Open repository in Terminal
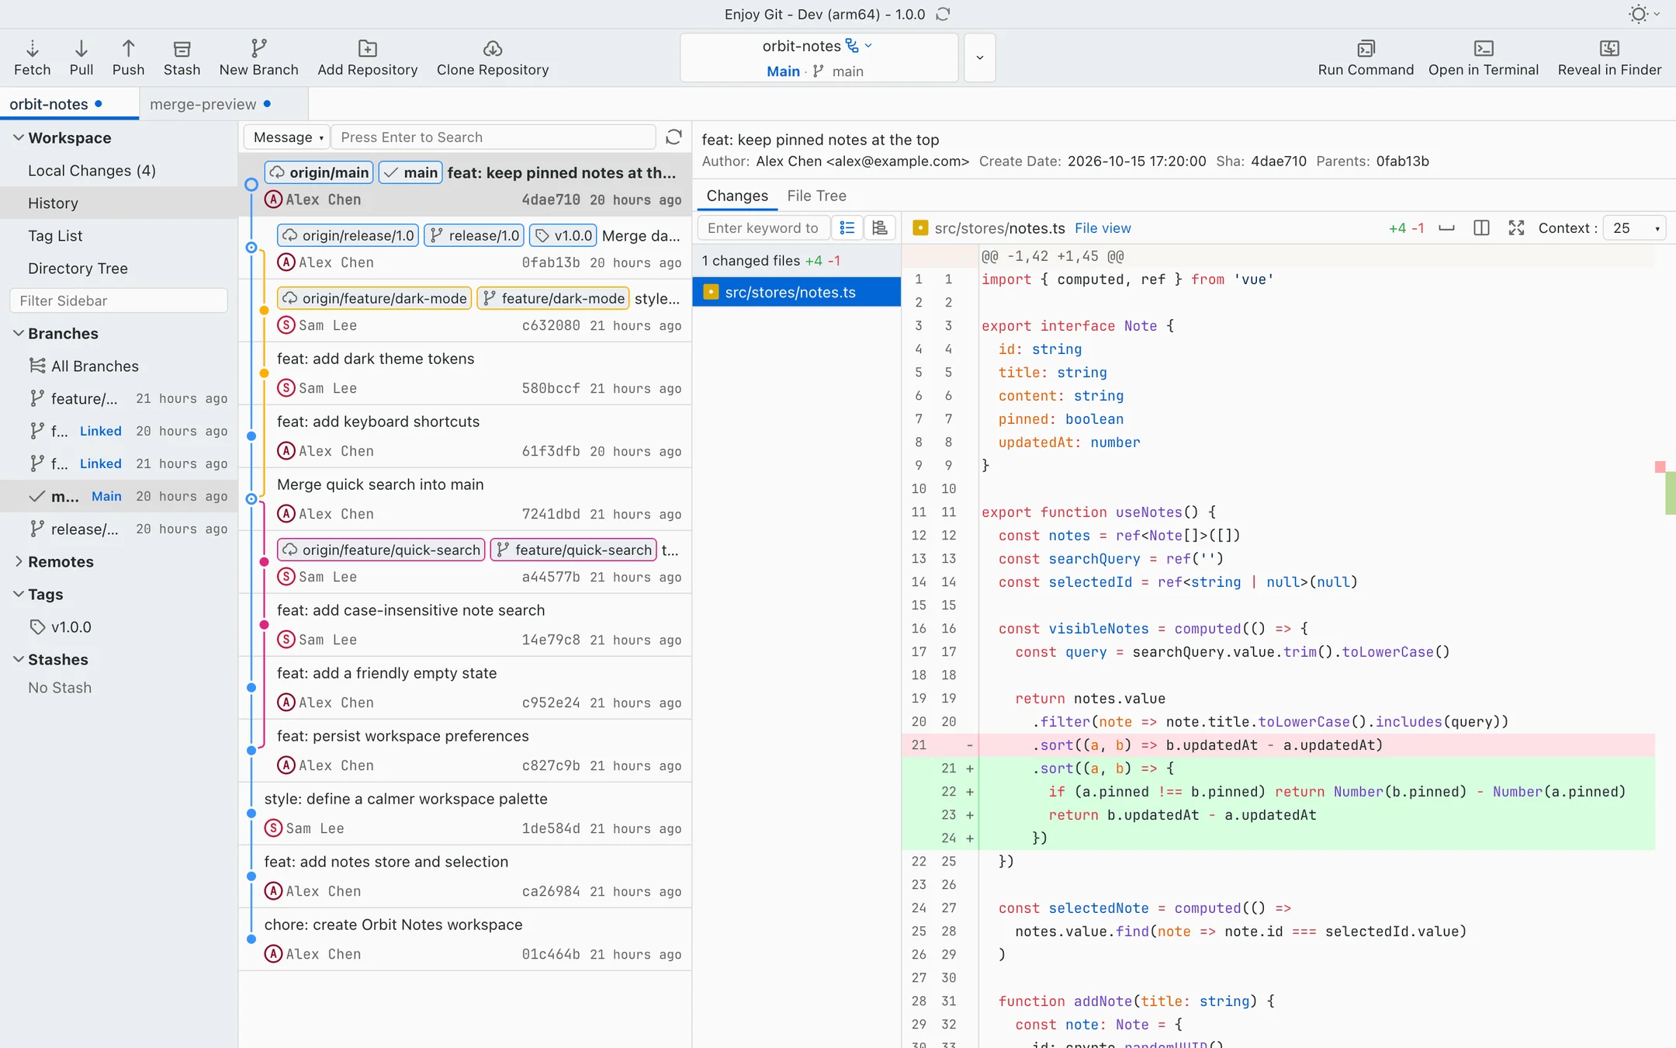 click(1483, 58)
